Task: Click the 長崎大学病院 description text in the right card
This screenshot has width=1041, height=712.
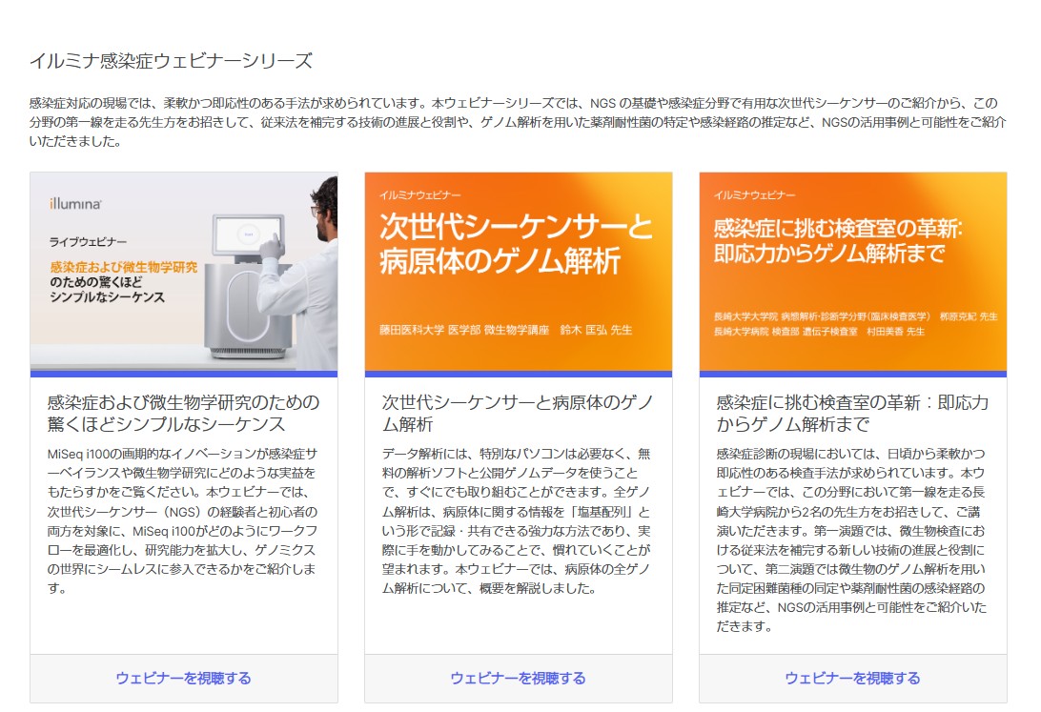Action: coord(851,540)
